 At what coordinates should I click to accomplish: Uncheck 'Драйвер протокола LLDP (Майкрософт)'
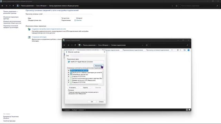pos(69,80)
